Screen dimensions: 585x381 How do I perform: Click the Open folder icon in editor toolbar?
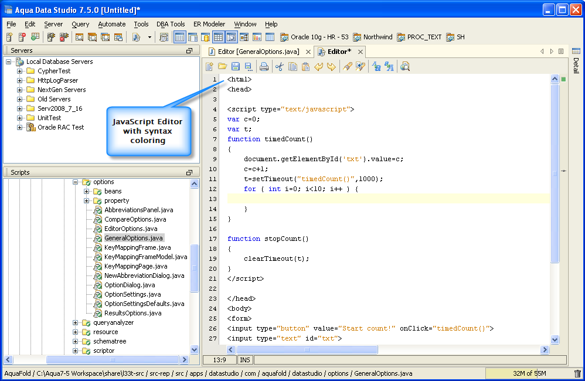[222, 67]
